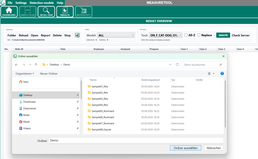Open the Detection models menu
This screenshot has height=159, width=258.
pos(42,3)
